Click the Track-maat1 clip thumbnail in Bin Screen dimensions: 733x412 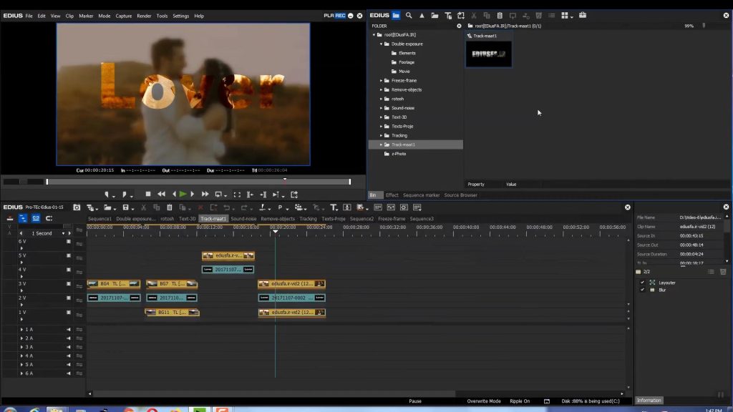488,54
